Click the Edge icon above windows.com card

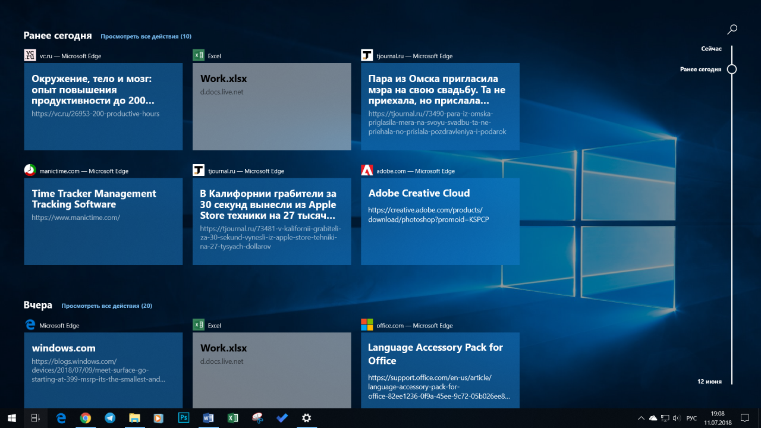pyautogui.click(x=30, y=325)
